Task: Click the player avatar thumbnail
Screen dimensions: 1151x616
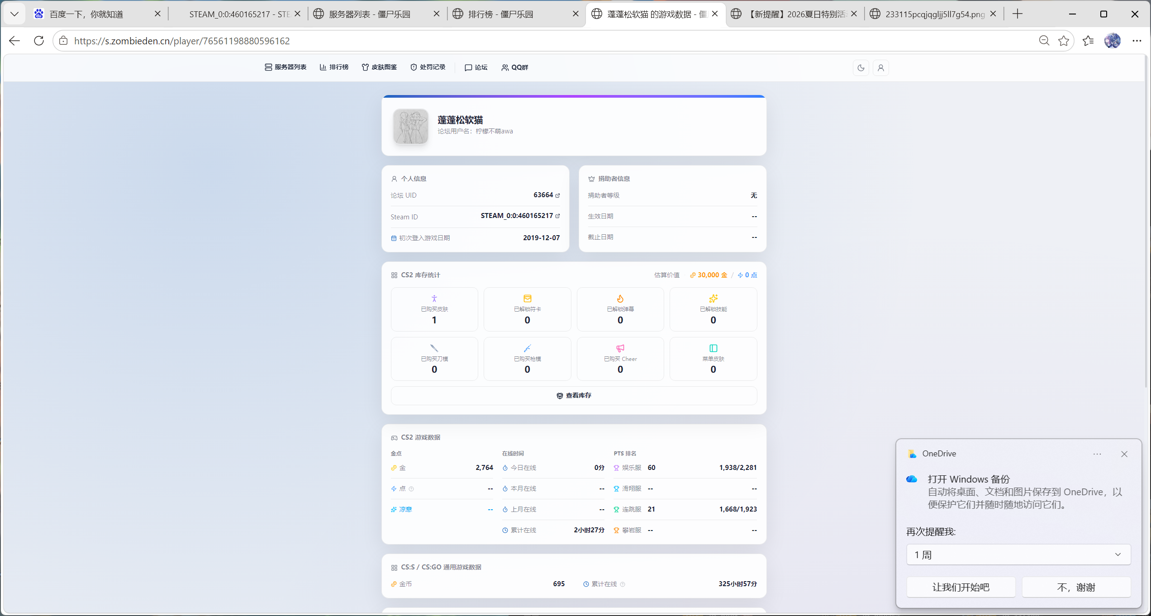Action: pos(411,126)
